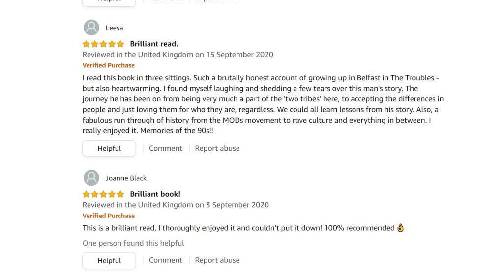Click the OK hand emoji in Joanne's review
Screen dimensions: 503x279
pos(400,228)
